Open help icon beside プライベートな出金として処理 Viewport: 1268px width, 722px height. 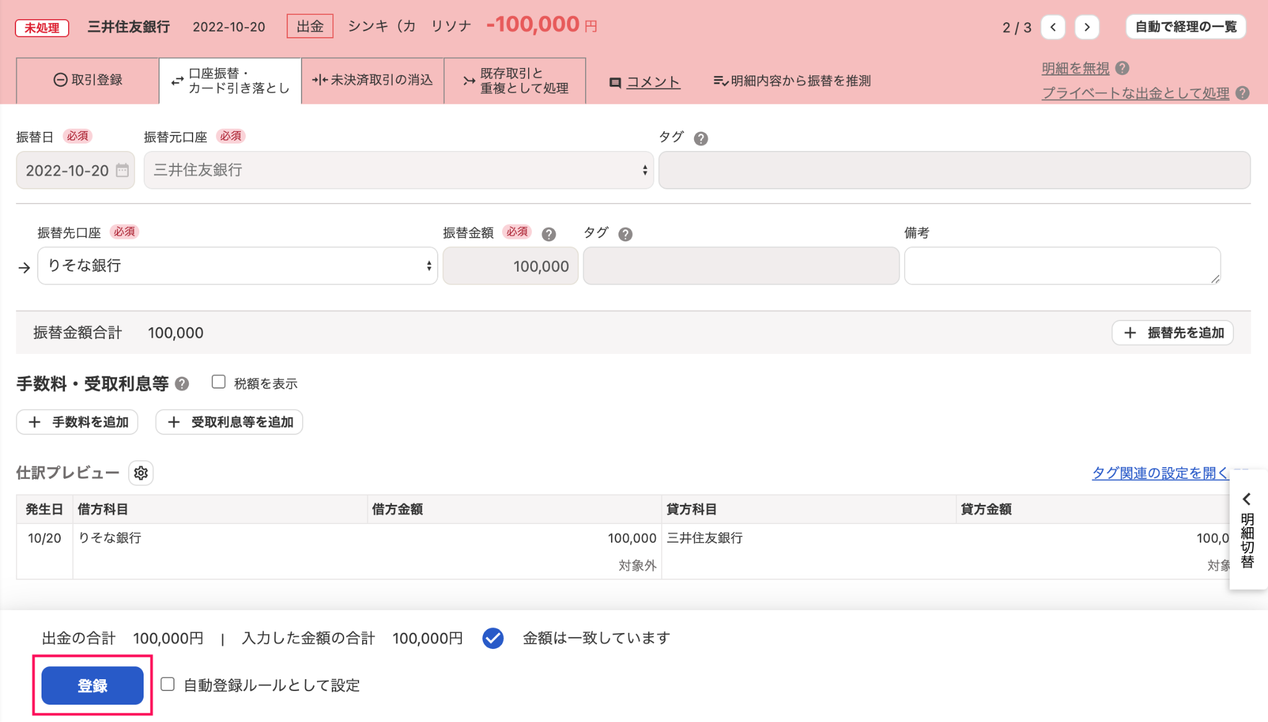[1242, 93]
